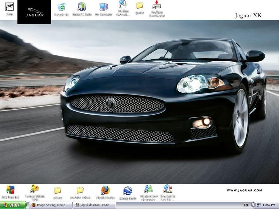The width and height of the screenshot is (279, 209).
Task: Open the games folder
Action: click(140, 6)
